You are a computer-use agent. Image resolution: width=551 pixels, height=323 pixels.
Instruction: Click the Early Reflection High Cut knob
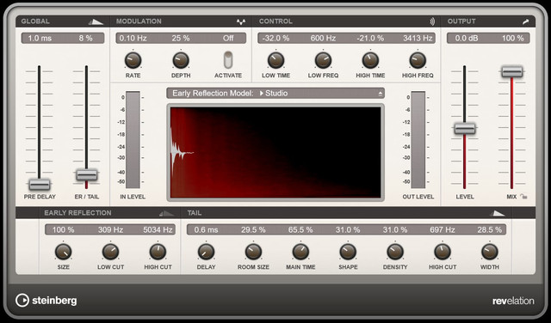point(158,252)
